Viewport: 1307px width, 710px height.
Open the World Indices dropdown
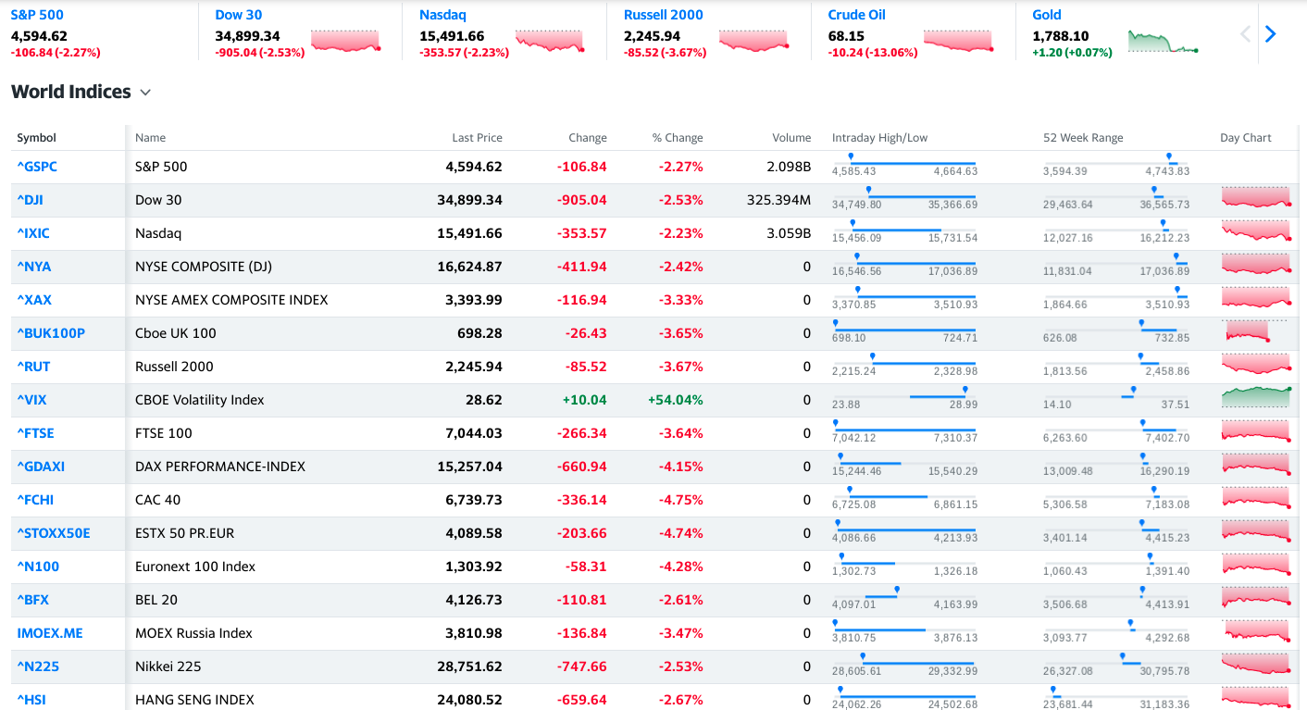145,92
